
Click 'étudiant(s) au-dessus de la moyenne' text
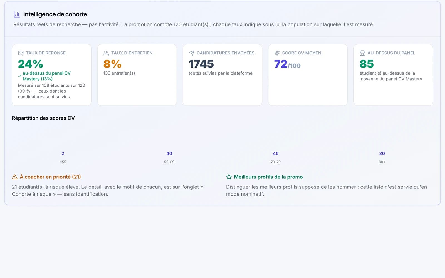391,76
